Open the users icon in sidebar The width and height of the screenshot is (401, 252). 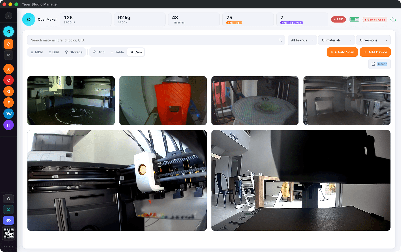pyautogui.click(x=9, y=55)
